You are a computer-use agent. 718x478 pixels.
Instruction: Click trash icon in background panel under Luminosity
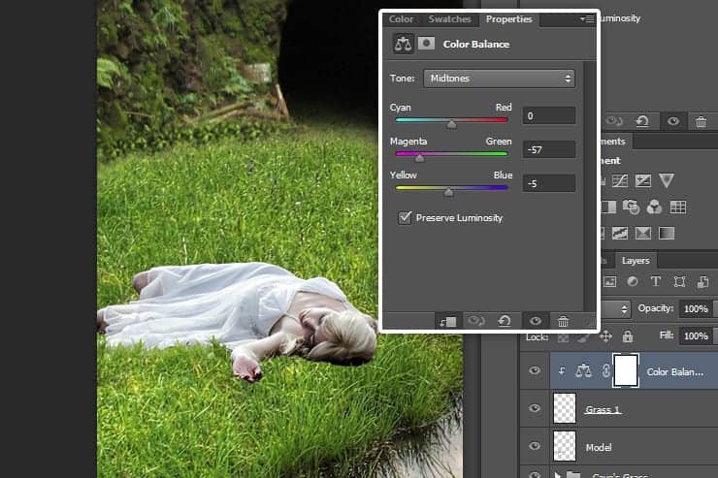pos(701,121)
